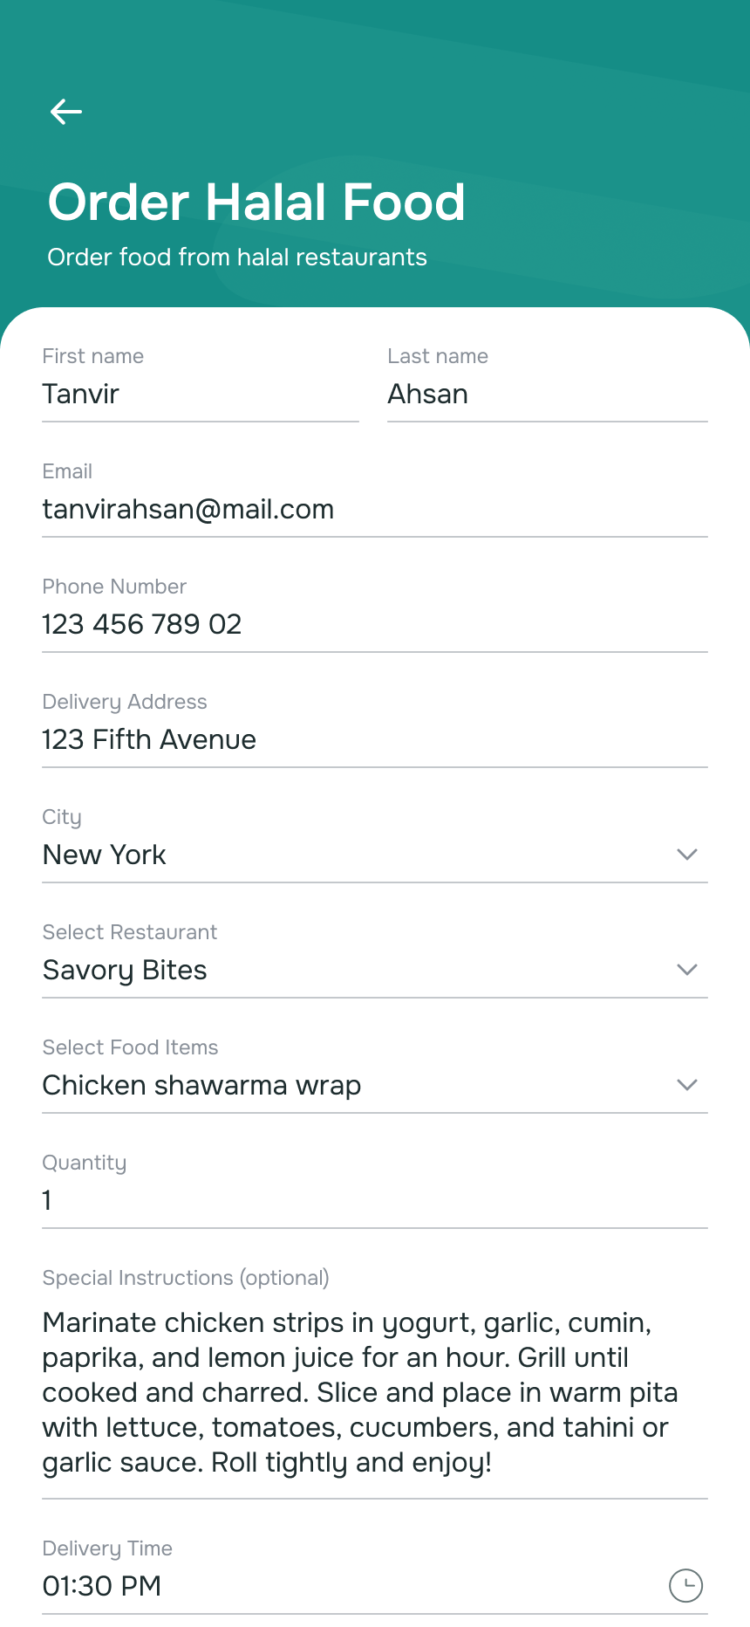Go back using the arrow icon
750x1627 pixels.
click(x=66, y=112)
